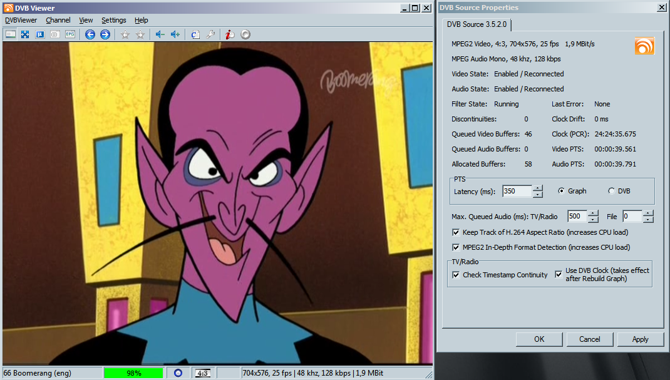Click 'MPEG Audio Mono, 48 khz, 128 kbps' line
This screenshot has height=380, width=670.
coord(506,59)
